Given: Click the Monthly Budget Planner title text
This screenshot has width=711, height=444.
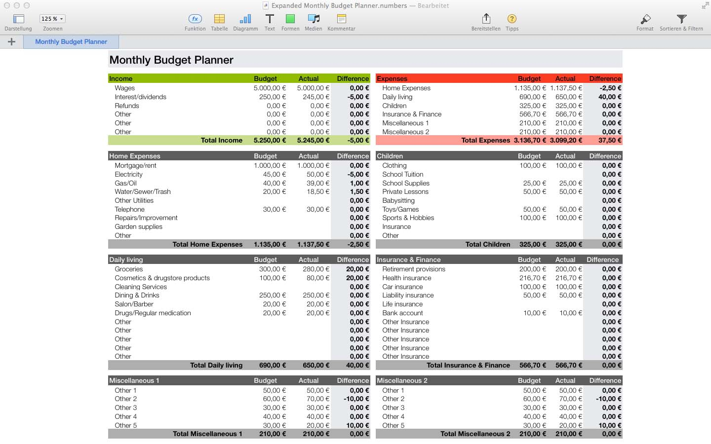Looking at the screenshot, I should click(171, 60).
